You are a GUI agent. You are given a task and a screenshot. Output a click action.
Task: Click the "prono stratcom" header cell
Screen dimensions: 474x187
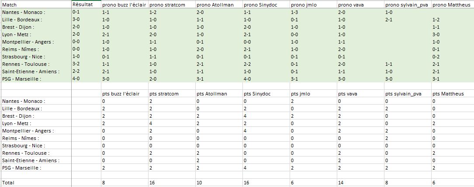click(172, 5)
